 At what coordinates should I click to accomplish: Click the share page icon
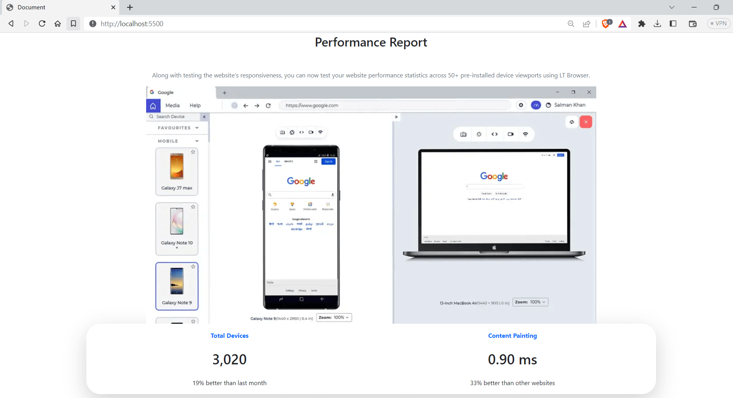pos(586,23)
